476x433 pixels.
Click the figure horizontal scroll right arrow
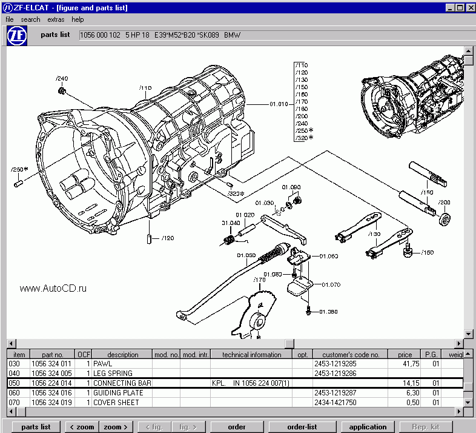(459, 343)
